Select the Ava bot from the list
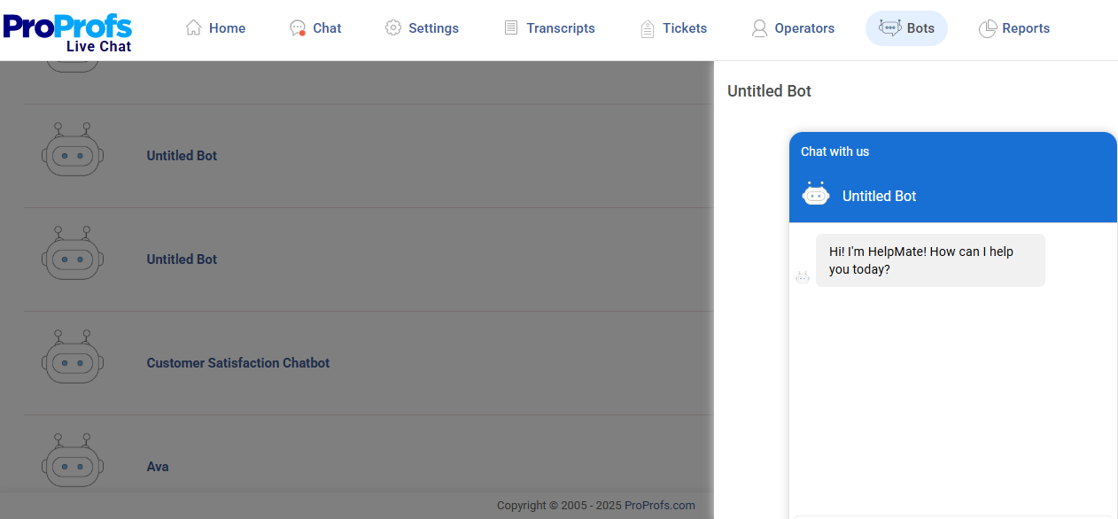 click(158, 466)
